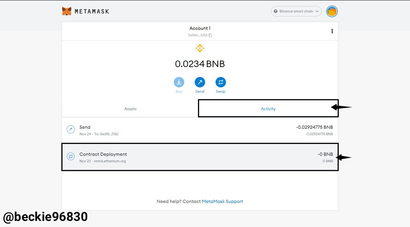Click the Send transaction arrow icon

pyautogui.click(x=70, y=129)
